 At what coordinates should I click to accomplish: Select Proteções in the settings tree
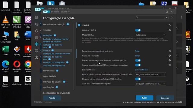[x=48, y=35]
